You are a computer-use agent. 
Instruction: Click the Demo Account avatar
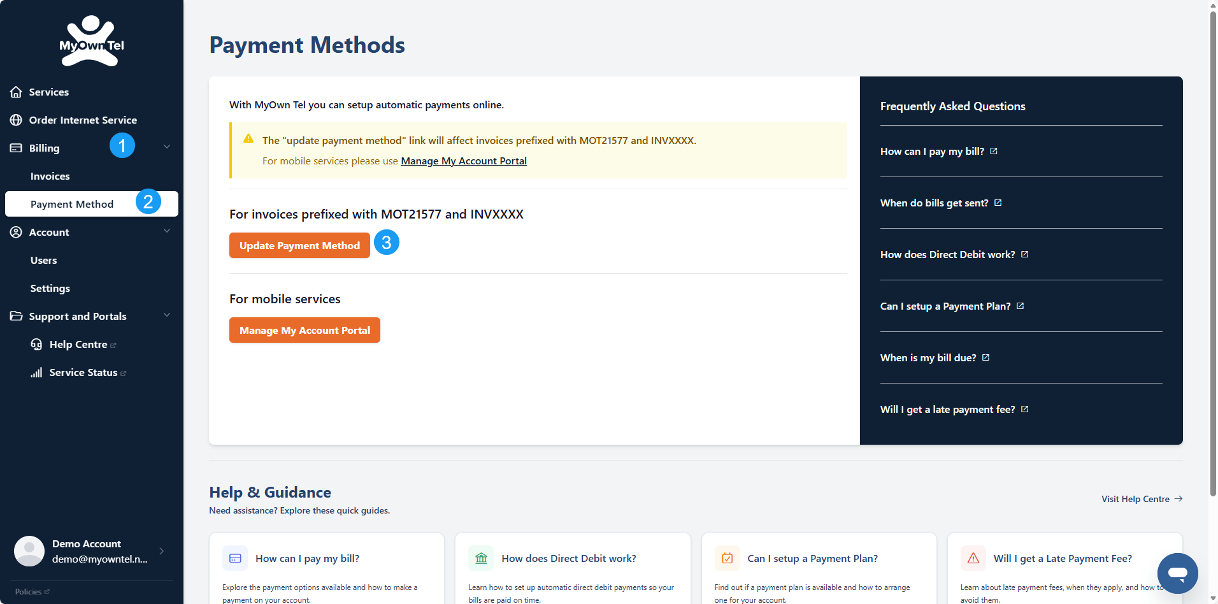[29, 551]
